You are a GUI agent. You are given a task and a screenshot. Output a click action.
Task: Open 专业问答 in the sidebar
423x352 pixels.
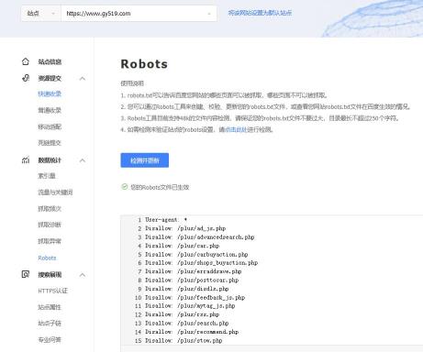[x=50, y=340]
